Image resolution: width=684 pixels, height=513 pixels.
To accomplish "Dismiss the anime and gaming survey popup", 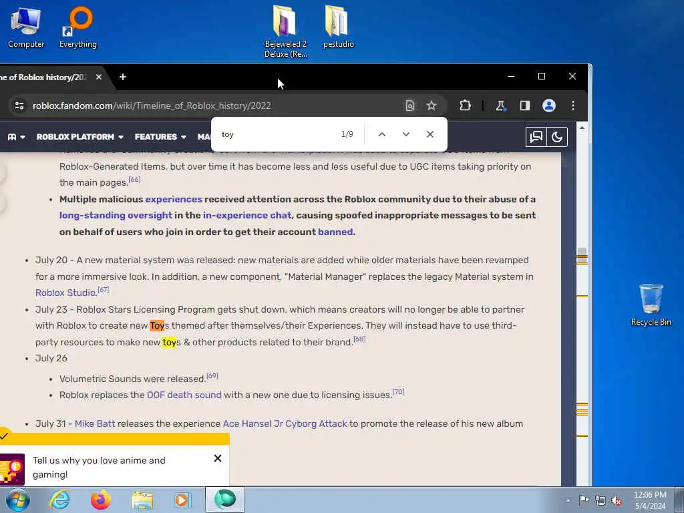I will tap(218, 458).
